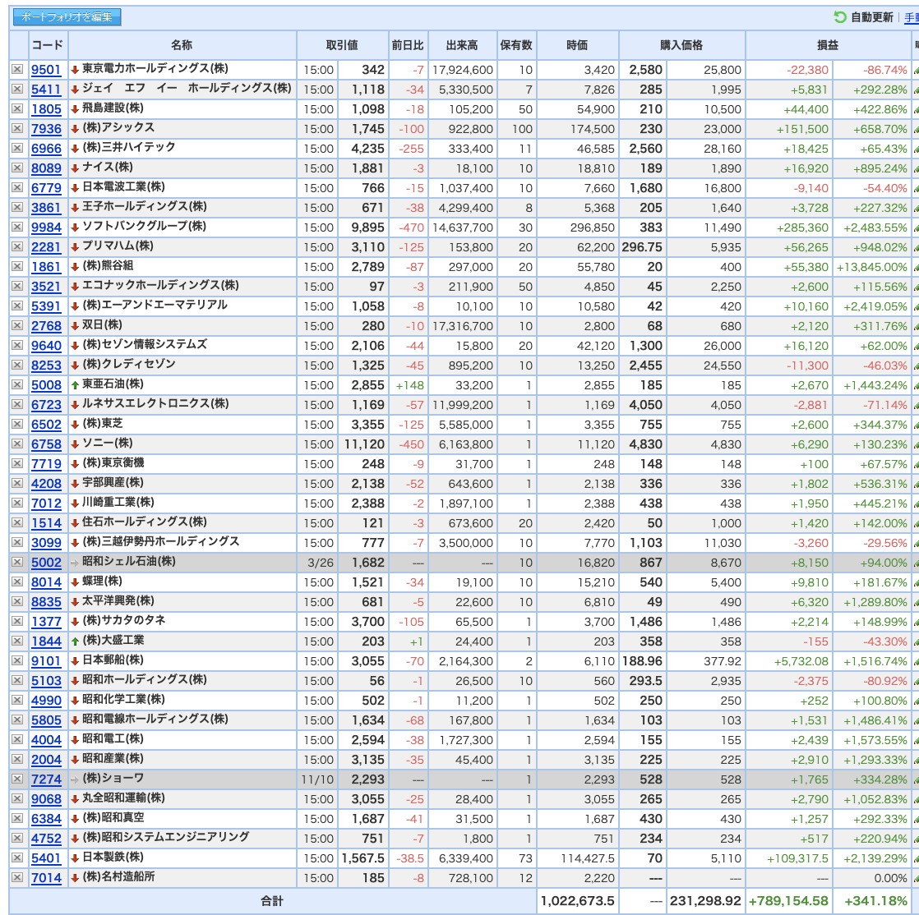Click the X icon beside 6779 日本電波工業
919x915 pixels.
click(17, 187)
